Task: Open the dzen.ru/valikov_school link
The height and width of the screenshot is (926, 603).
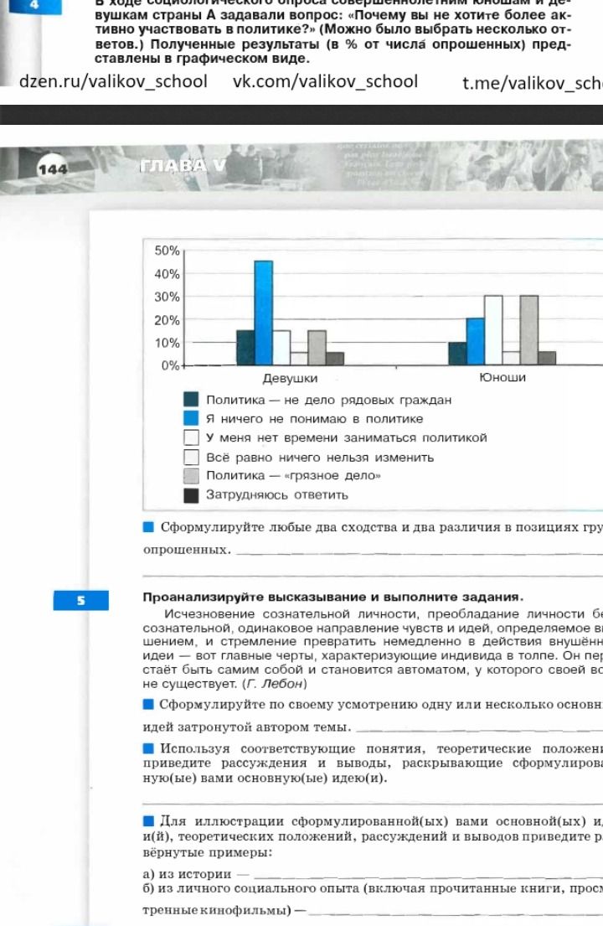Action: click(113, 81)
